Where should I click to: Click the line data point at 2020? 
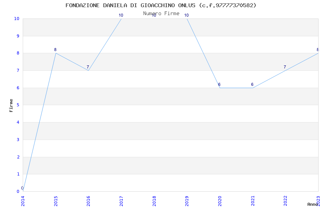[x=220, y=88]
